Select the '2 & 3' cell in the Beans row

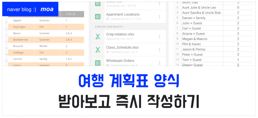tap(72, 33)
